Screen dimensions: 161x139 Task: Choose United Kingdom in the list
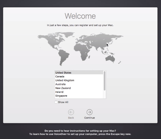click(79, 80)
